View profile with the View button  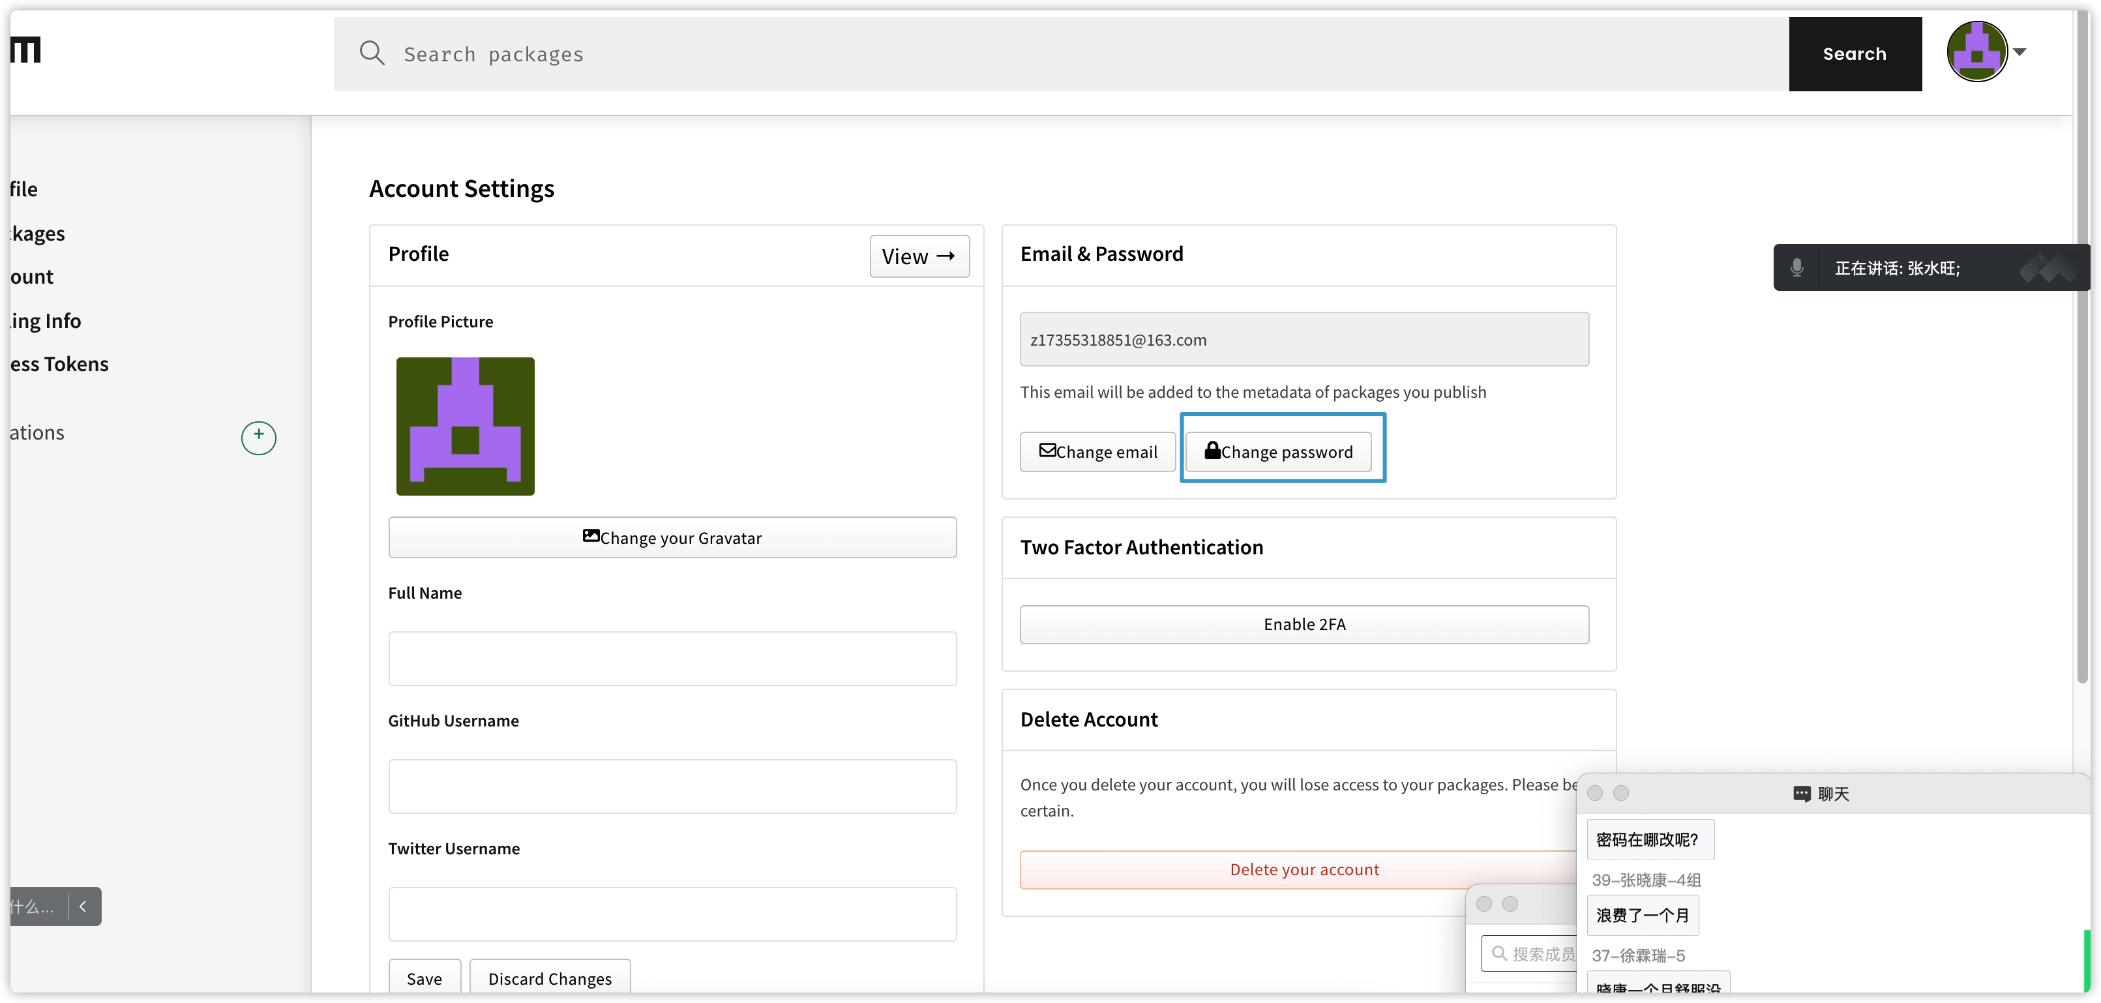click(919, 256)
